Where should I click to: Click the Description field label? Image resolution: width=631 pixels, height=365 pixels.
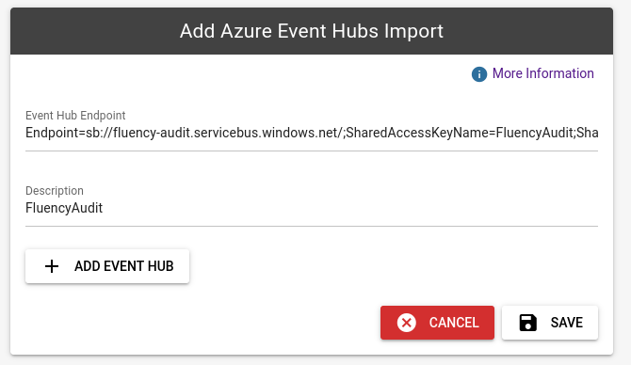click(55, 191)
